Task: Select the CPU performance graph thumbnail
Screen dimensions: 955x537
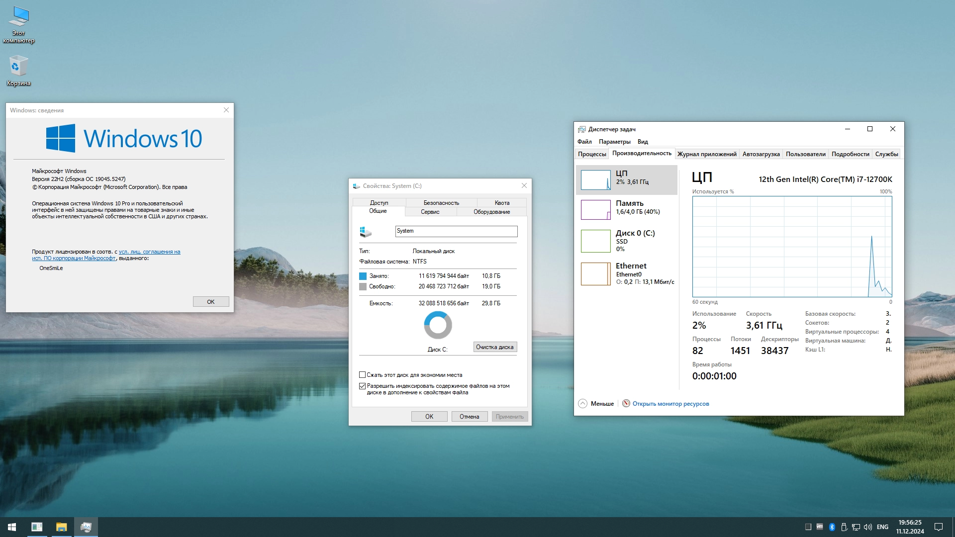Action: click(595, 180)
